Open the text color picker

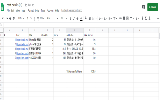tap(81, 18)
